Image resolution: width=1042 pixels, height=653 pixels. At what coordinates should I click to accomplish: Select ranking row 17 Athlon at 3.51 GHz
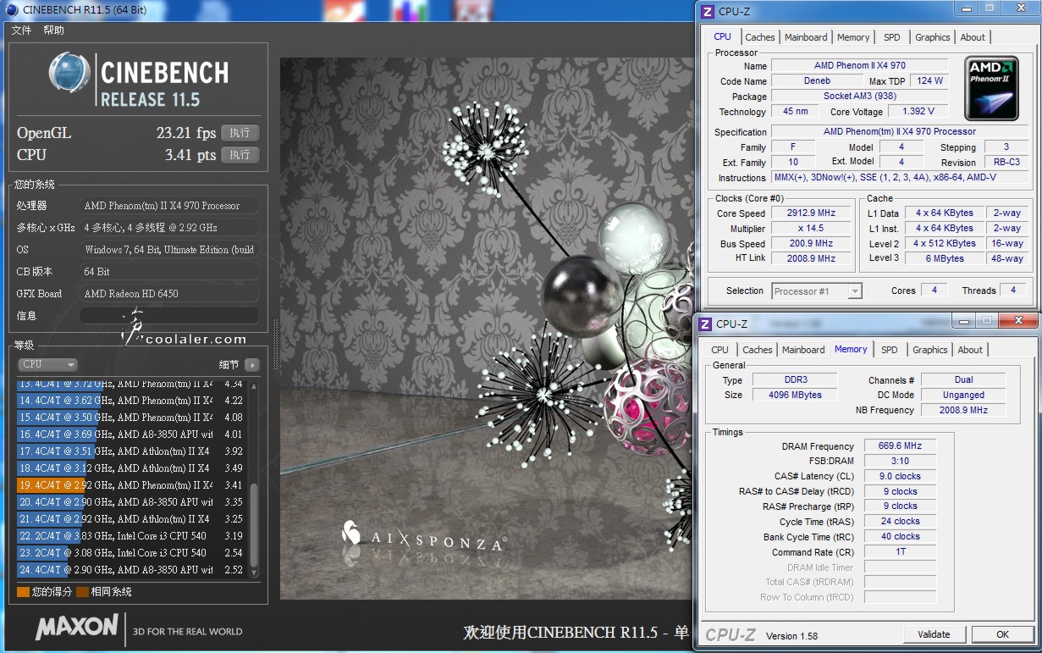coord(131,451)
